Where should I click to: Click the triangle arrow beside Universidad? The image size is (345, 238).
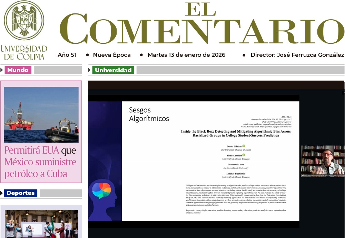tap(89, 70)
